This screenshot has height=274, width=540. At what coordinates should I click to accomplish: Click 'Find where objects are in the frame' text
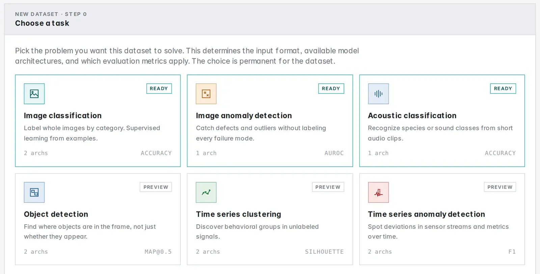click(90, 232)
